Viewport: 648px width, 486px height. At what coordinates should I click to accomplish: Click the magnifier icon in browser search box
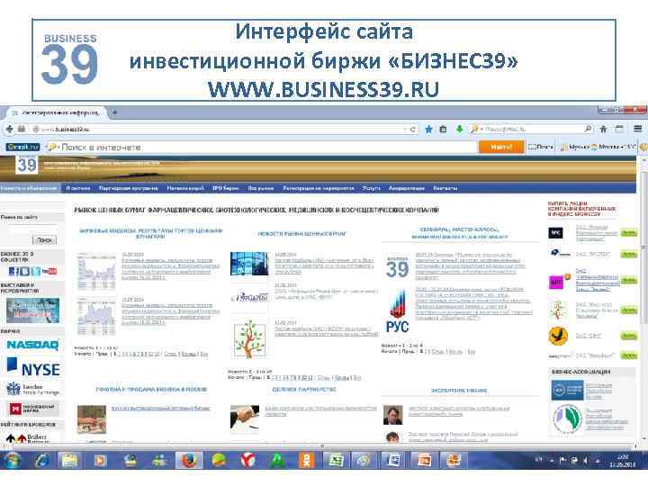click(x=588, y=130)
